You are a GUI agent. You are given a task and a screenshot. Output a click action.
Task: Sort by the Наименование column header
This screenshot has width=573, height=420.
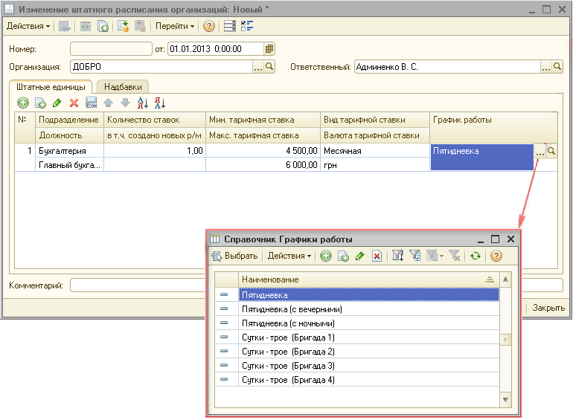(368, 280)
